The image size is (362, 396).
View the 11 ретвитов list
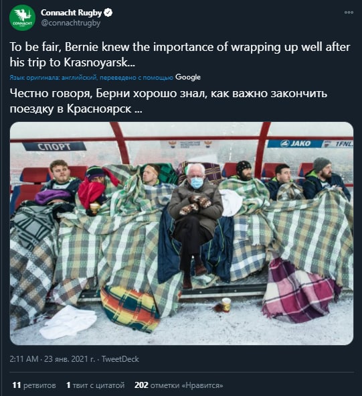[34, 385]
